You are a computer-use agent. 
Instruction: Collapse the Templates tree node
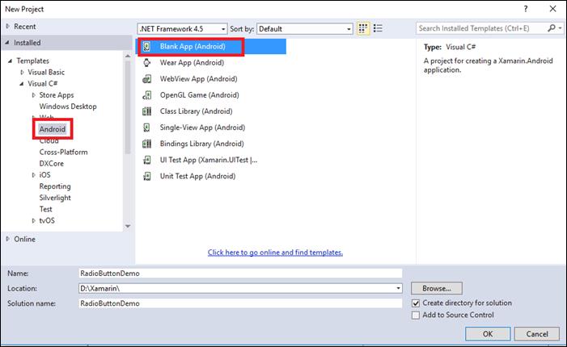tap(11, 61)
